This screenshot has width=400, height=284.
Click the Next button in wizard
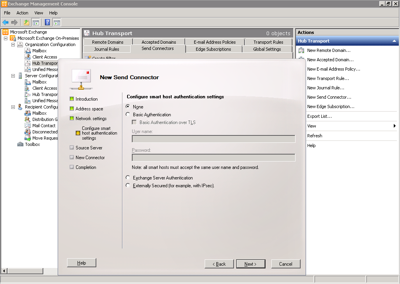[x=251, y=264]
